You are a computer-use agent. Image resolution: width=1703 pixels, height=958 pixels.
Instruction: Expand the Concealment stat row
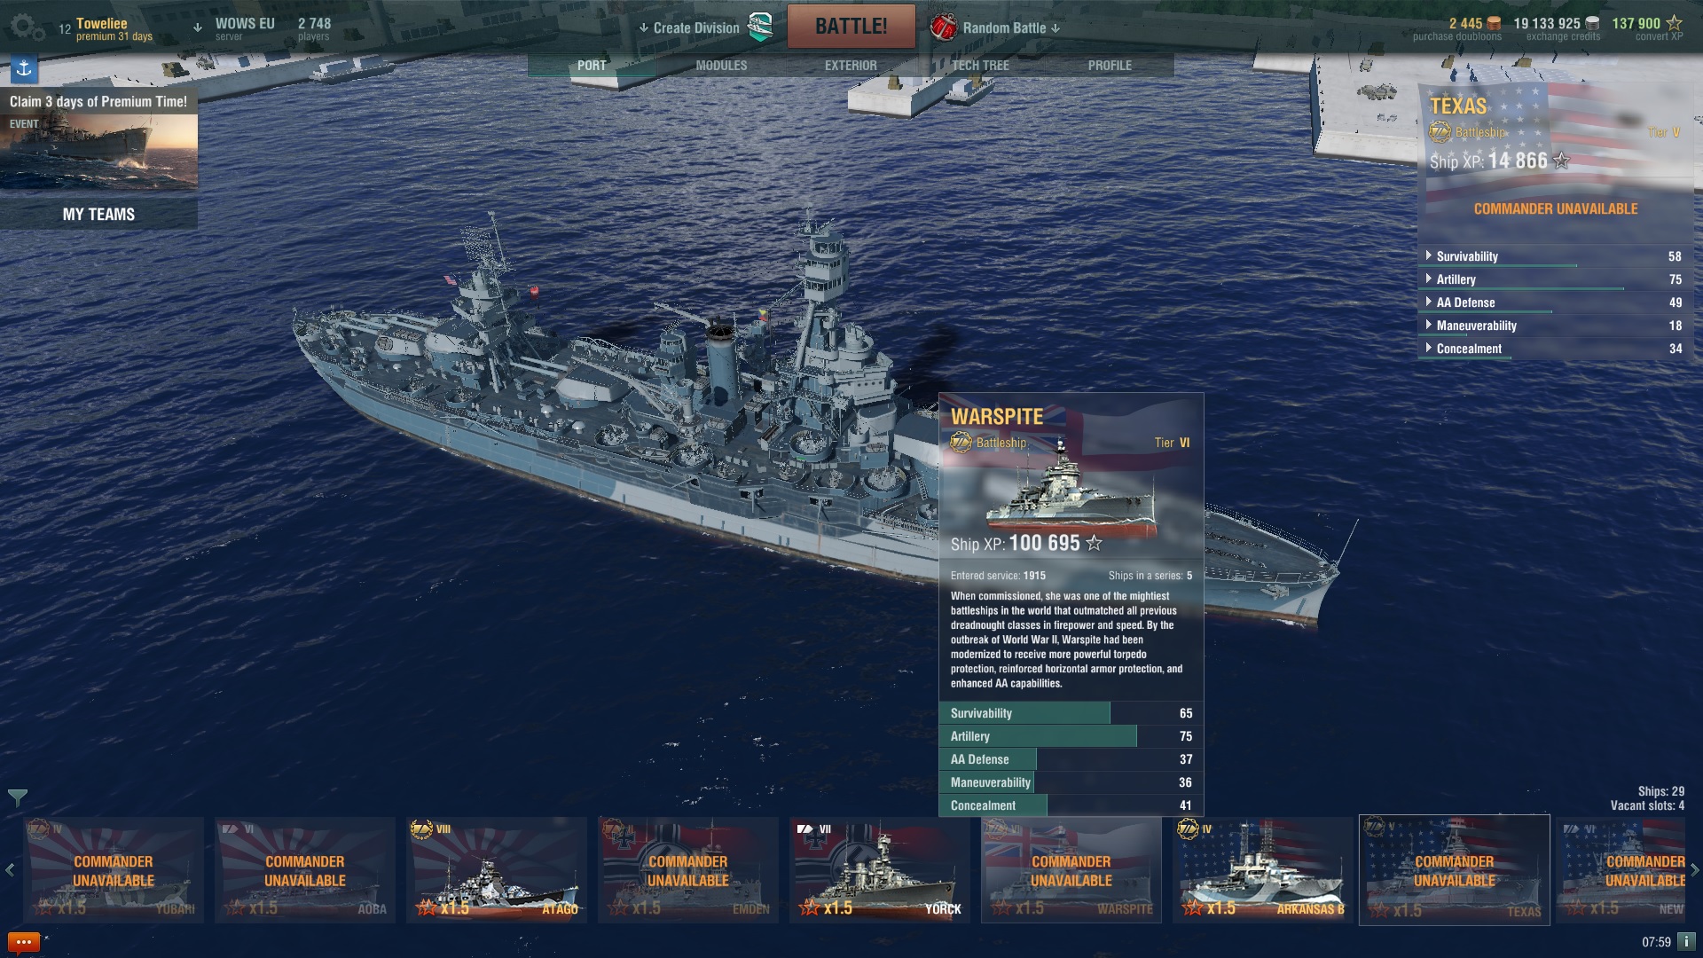click(1554, 349)
